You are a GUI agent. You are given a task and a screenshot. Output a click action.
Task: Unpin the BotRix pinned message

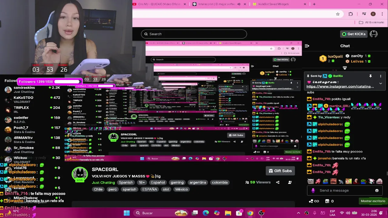tap(370, 76)
